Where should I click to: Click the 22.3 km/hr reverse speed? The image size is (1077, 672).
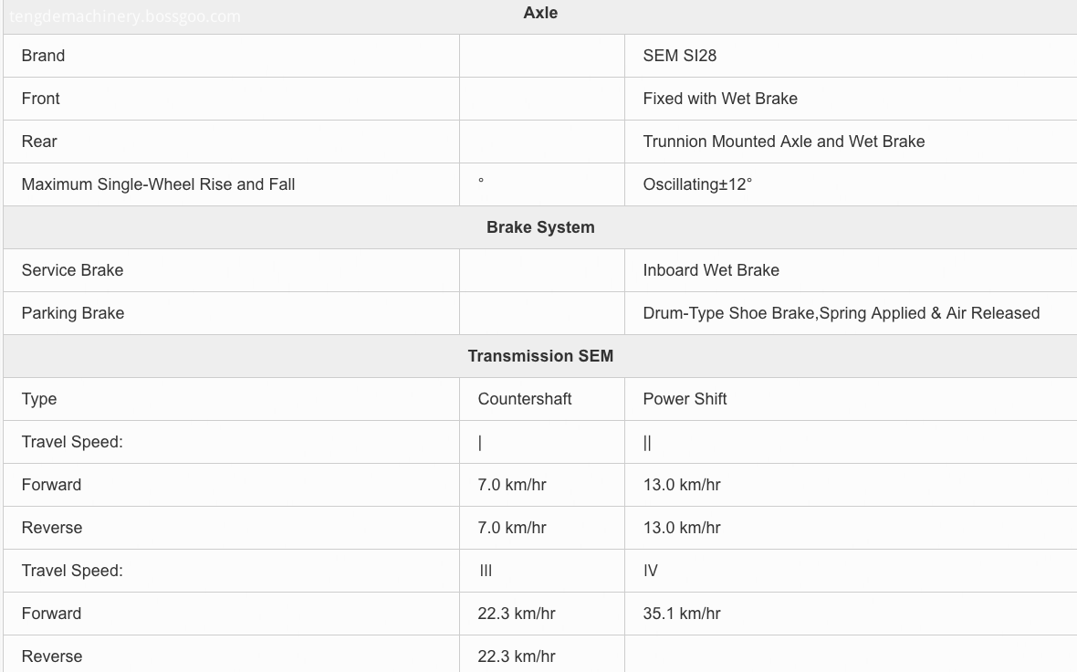pyautogui.click(x=516, y=656)
